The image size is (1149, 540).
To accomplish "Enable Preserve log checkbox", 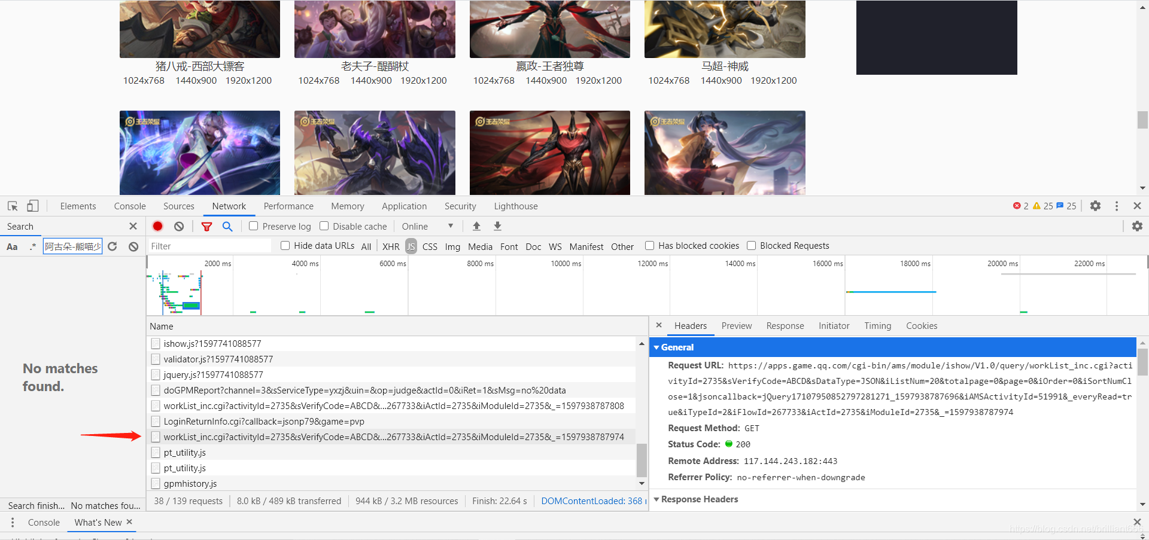I will 254,226.
